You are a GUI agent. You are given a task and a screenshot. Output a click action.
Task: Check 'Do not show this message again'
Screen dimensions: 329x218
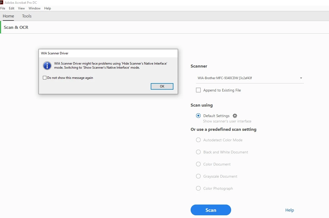(44, 78)
